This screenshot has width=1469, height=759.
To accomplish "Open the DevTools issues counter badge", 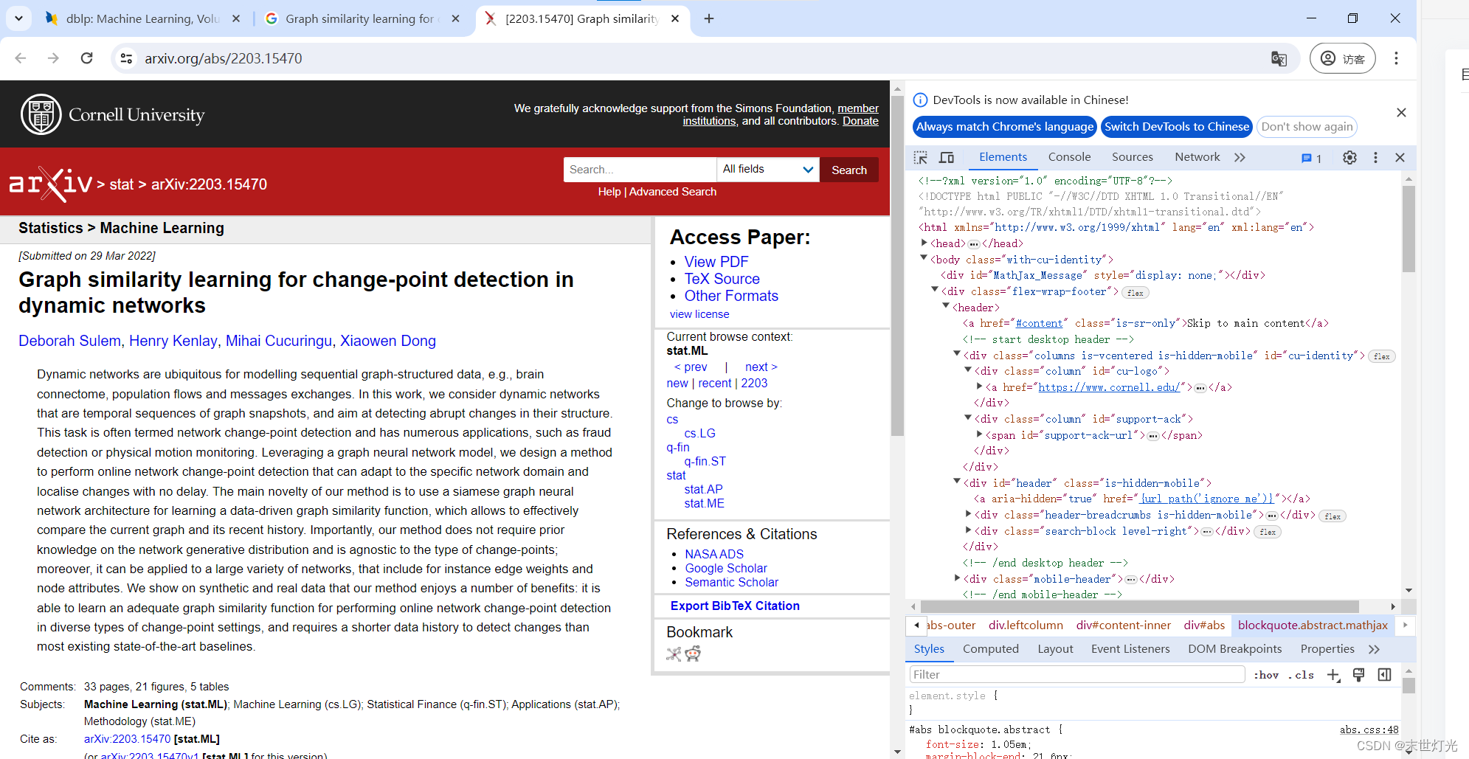I will tap(1311, 158).
